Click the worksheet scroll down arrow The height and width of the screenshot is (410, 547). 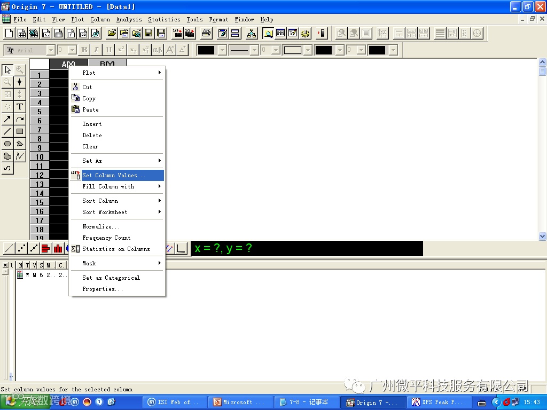(542, 236)
